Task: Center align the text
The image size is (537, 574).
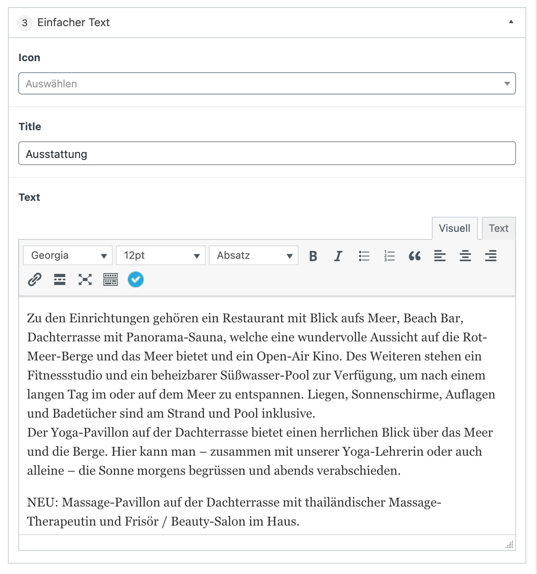Action: (465, 256)
